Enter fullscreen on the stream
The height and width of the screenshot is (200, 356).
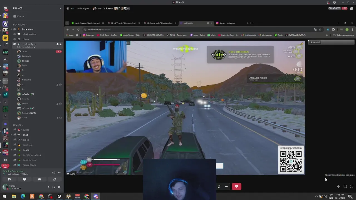tap(352, 186)
